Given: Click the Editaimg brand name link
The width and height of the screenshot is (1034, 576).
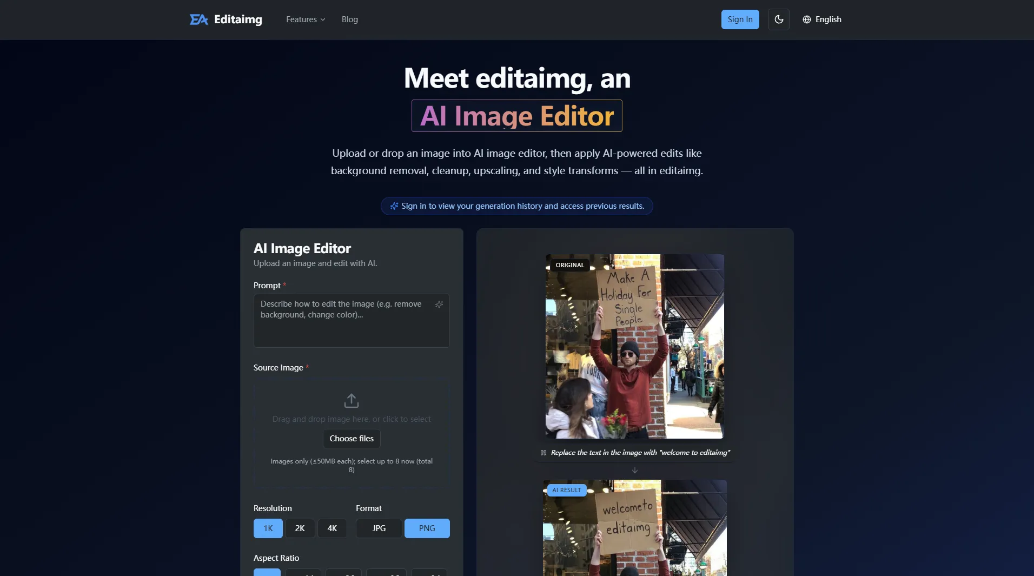Looking at the screenshot, I should click(238, 19).
